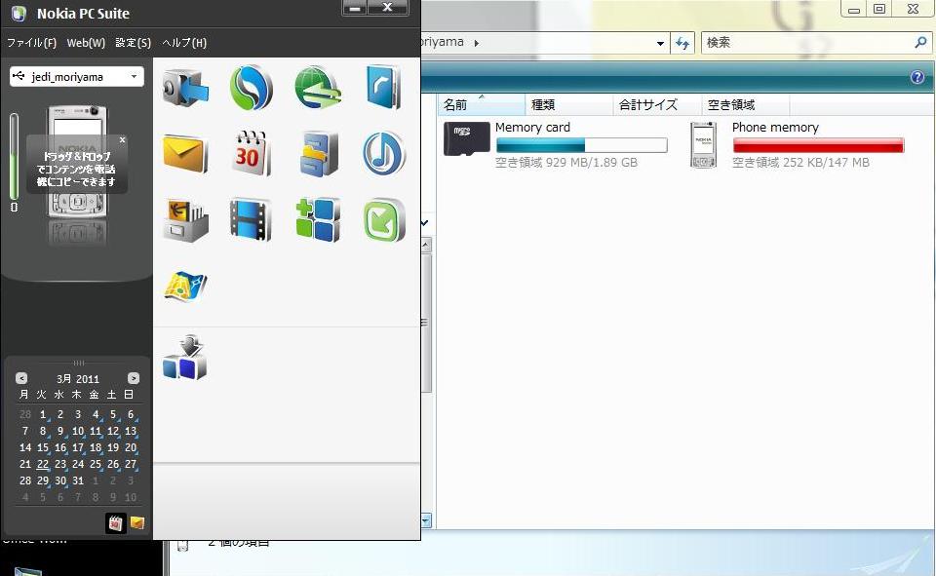Click the 検索 search field in Explorer
This screenshot has height=576, width=936.
tap(807, 42)
